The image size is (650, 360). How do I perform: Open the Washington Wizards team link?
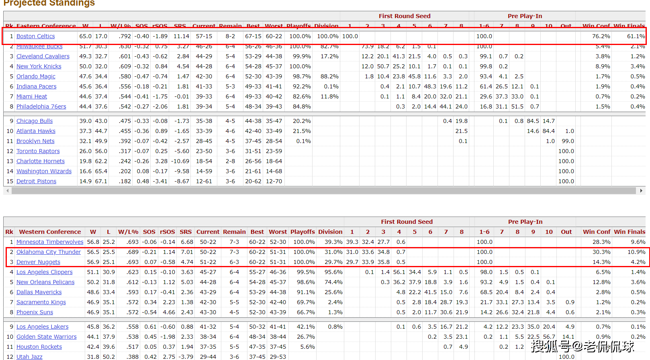pos(44,171)
